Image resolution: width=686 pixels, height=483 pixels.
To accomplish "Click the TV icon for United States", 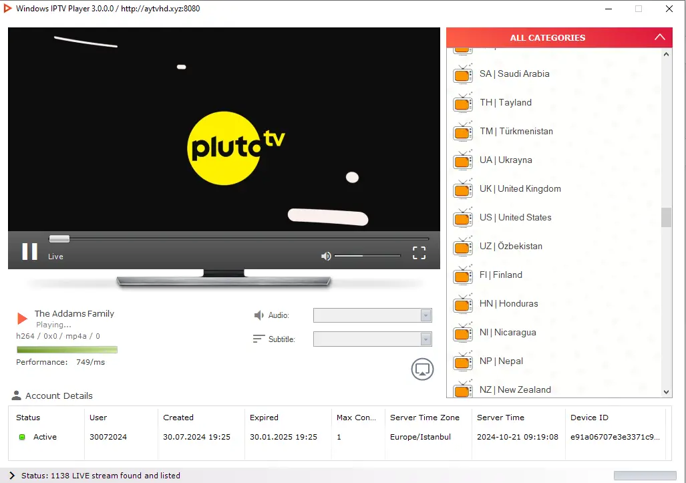I will (x=463, y=217).
